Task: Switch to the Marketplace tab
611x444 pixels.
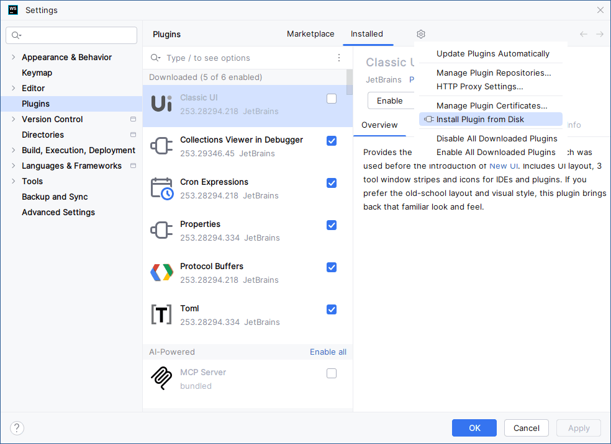Action: [x=310, y=34]
